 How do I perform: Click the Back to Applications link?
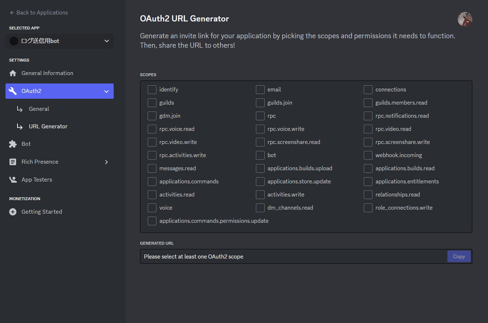tap(39, 12)
